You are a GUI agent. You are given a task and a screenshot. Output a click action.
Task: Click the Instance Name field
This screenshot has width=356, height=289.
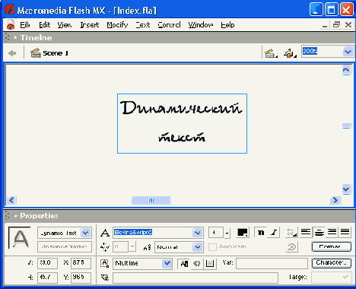65,246
